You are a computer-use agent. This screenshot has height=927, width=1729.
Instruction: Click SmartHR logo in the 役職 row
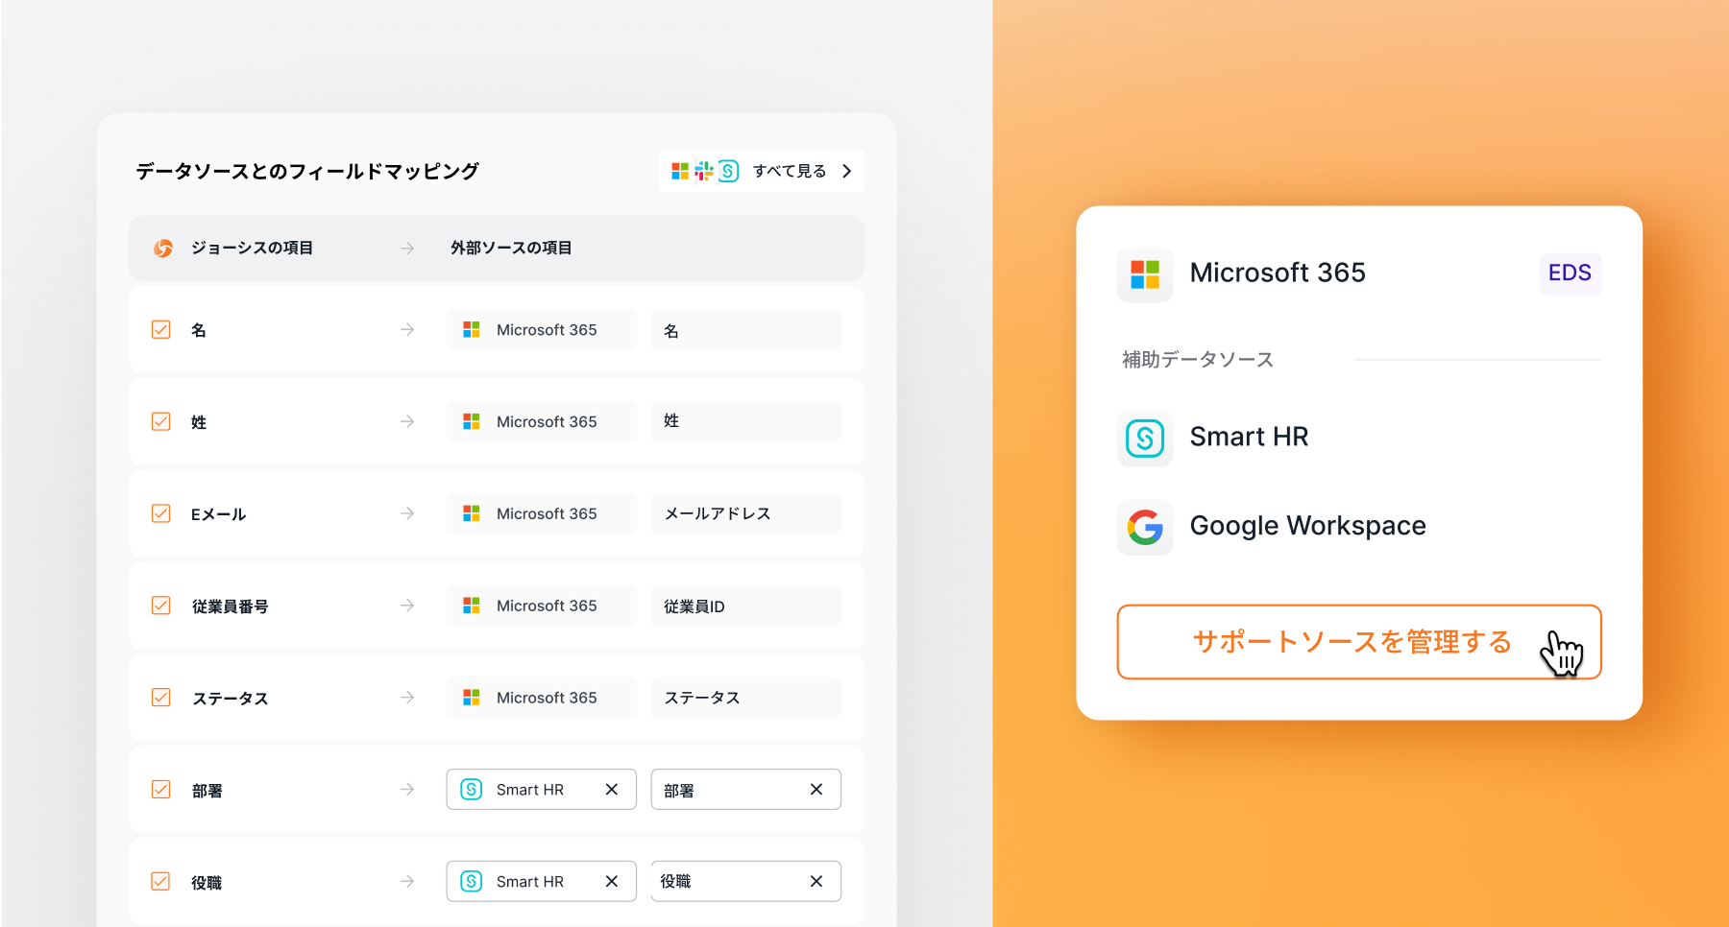point(472,881)
